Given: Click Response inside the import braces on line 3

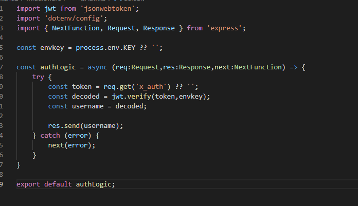Looking at the screenshot, I should (159, 28).
